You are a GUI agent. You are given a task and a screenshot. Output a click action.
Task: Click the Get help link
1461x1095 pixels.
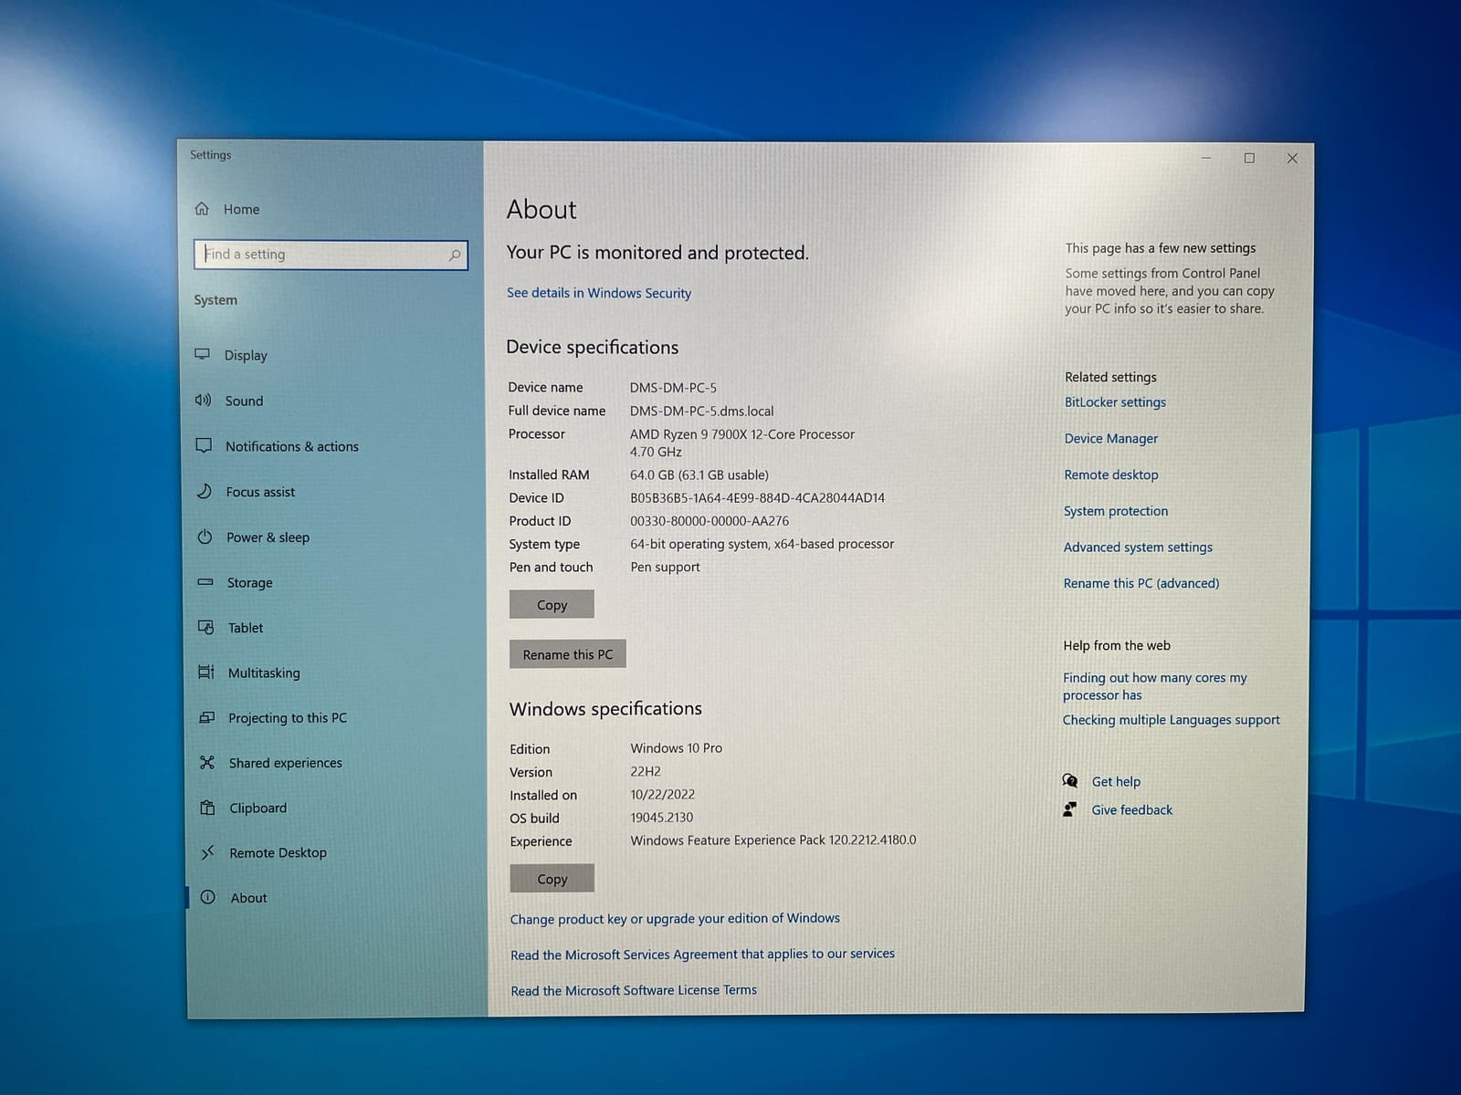(1116, 781)
